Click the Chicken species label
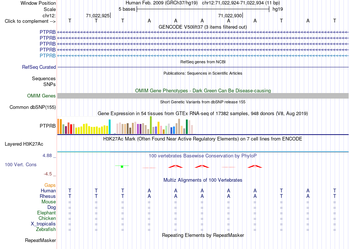The height and width of the screenshot is (249, 349). click(x=47, y=218)
